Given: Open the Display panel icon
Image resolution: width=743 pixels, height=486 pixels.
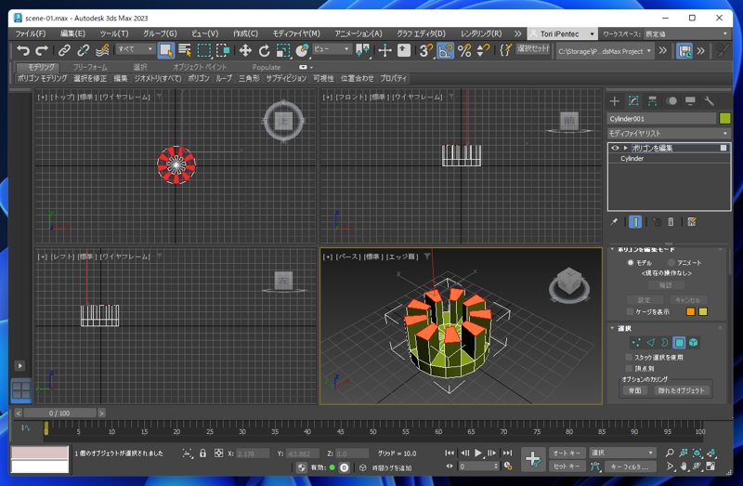Looking at the screenshot, I should (690, 101).
